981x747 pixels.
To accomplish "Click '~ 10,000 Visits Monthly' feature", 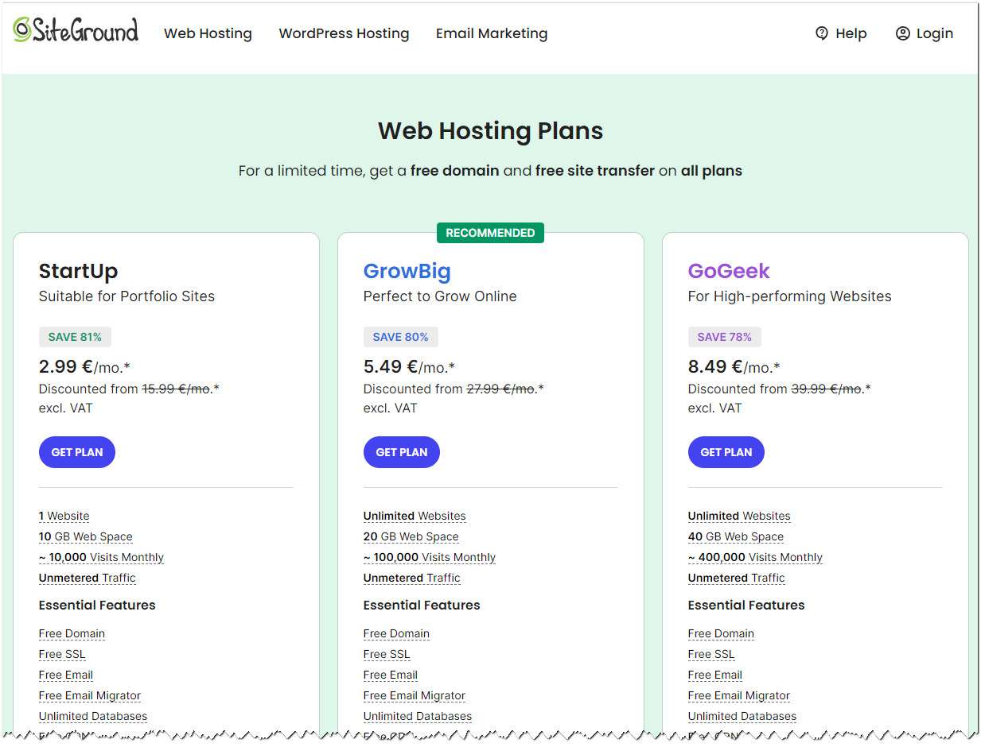I will click(x=102, y=557).
